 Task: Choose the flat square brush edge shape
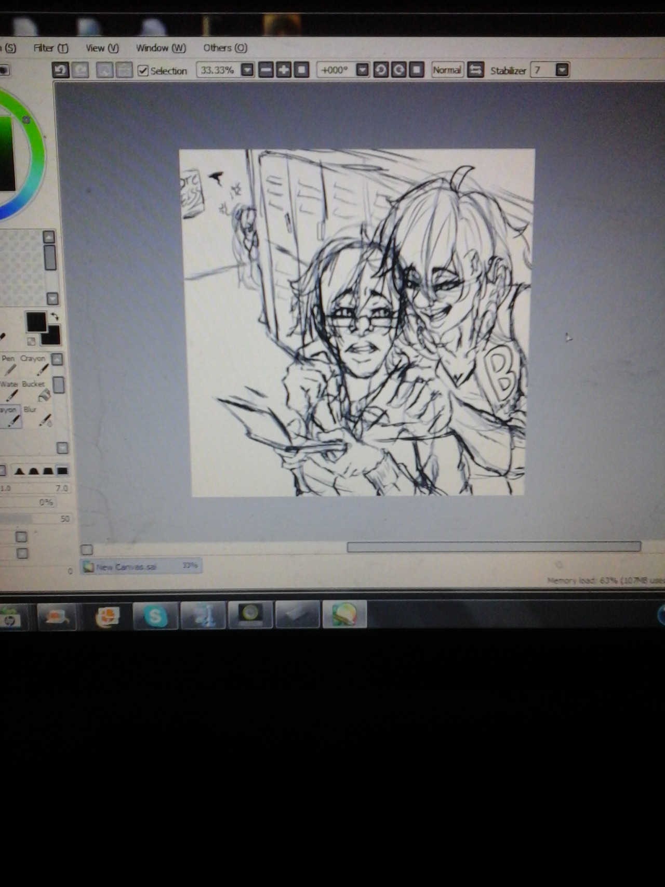coord(62,471)
